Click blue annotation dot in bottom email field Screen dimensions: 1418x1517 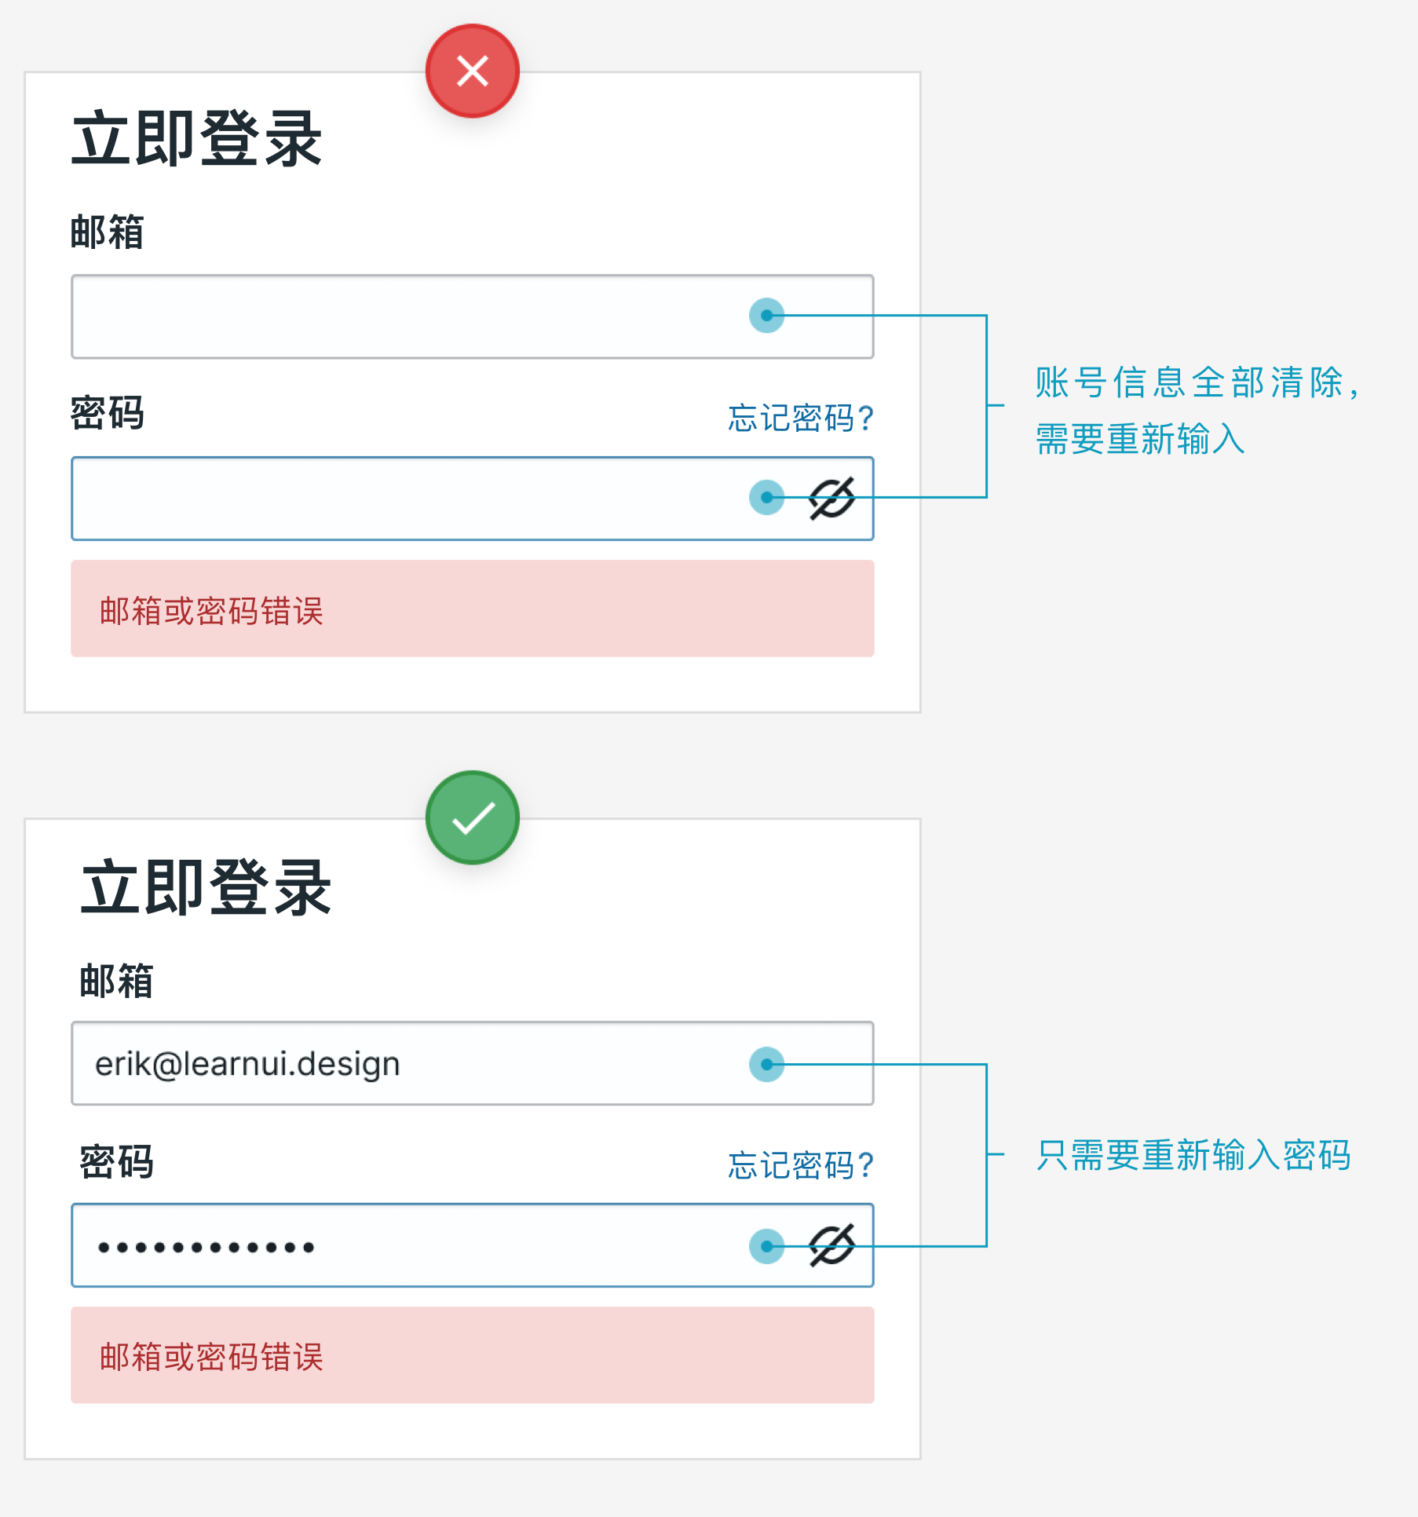click(767, 1065)
